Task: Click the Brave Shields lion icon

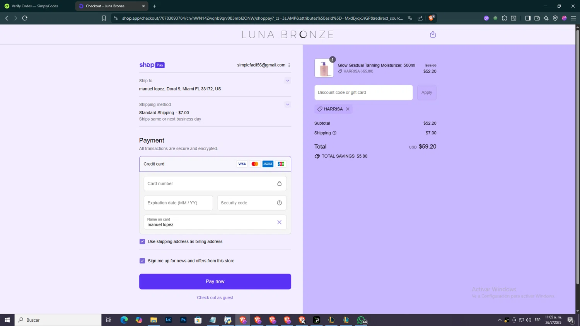Action: 432,18
